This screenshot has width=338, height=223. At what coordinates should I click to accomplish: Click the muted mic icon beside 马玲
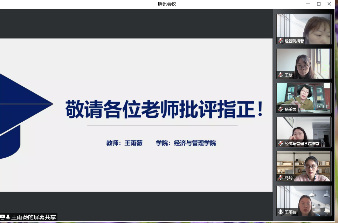[281, 178]
